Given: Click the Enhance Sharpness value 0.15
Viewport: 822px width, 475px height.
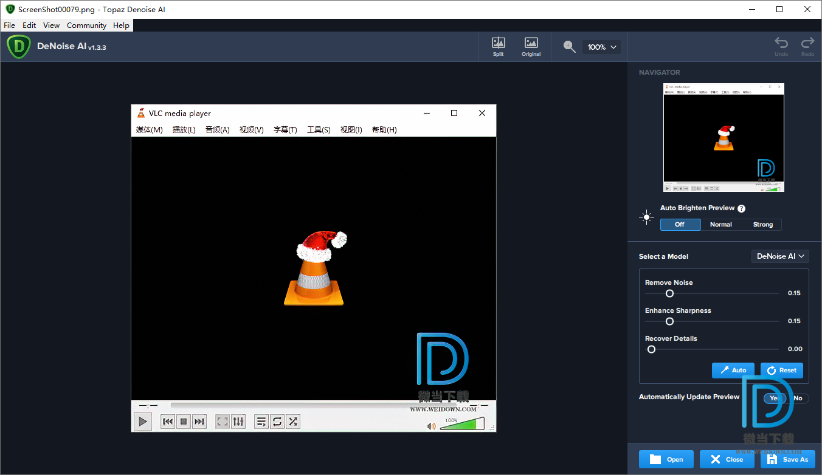Looking at the screenshot, I should click(x=794, y=321).
